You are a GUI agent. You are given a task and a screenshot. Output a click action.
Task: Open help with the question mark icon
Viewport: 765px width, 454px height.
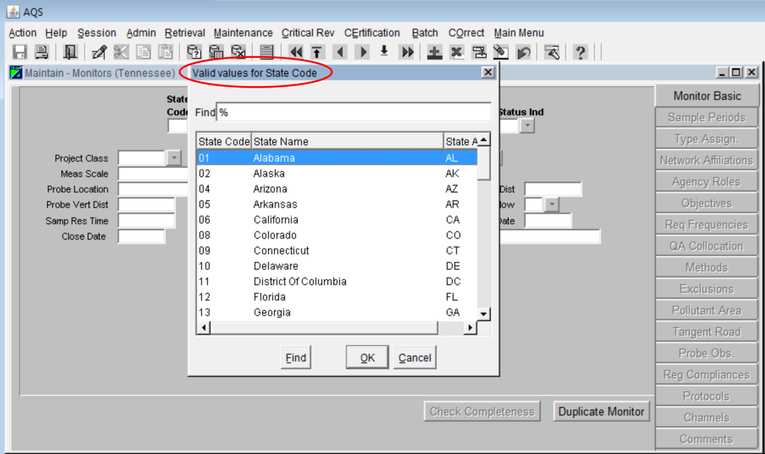(x=580, y=53)
